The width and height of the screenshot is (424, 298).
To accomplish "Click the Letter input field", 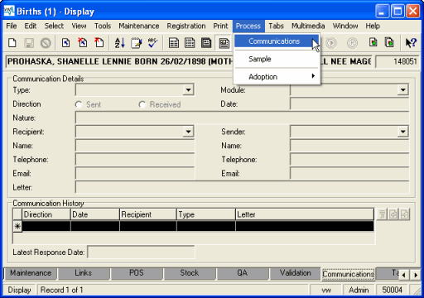I will tap(242, 187).
